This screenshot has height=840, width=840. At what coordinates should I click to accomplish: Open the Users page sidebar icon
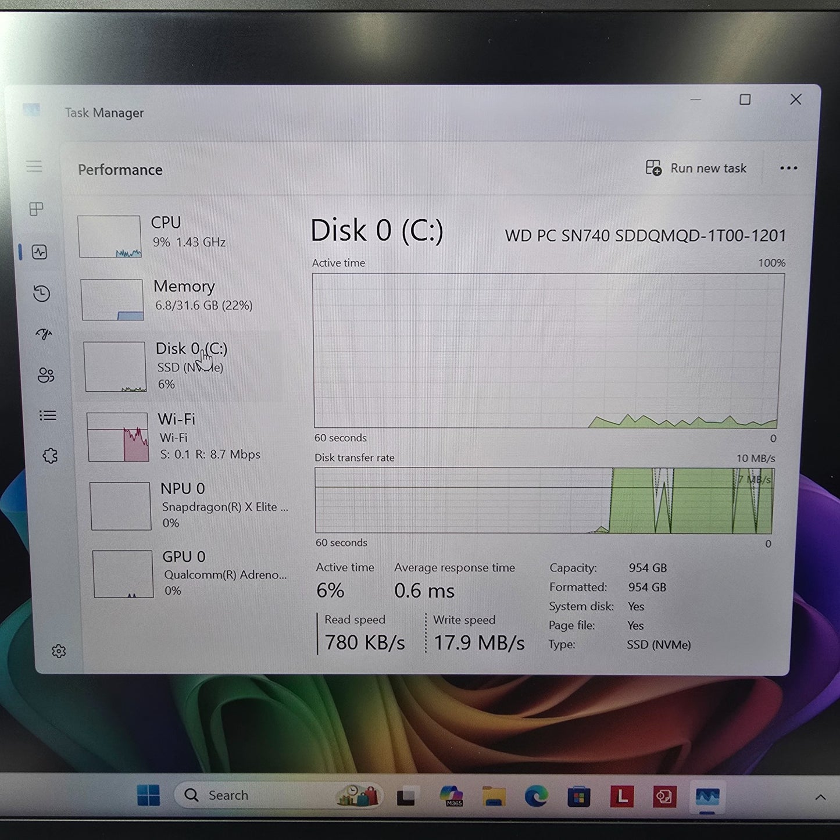click(45, 376)
